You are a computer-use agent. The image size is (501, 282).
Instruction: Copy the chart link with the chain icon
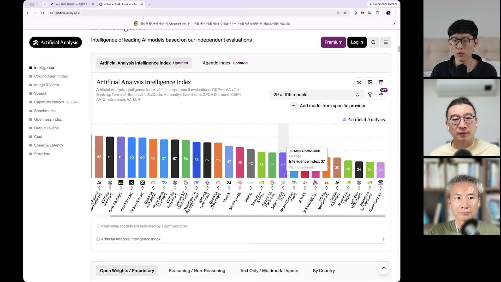pos(359,83)
